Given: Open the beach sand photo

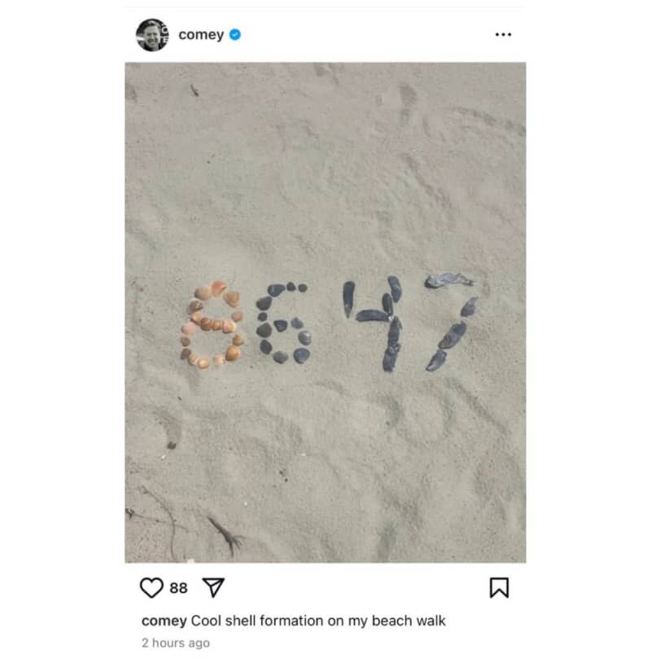Looking at the screenshot, I should 325,313.
